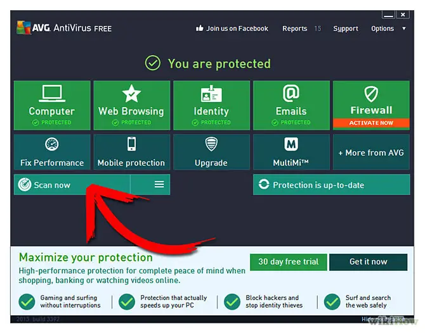Open the Firewall shield icon
This screenshot has height=333, width=425.
371,94
